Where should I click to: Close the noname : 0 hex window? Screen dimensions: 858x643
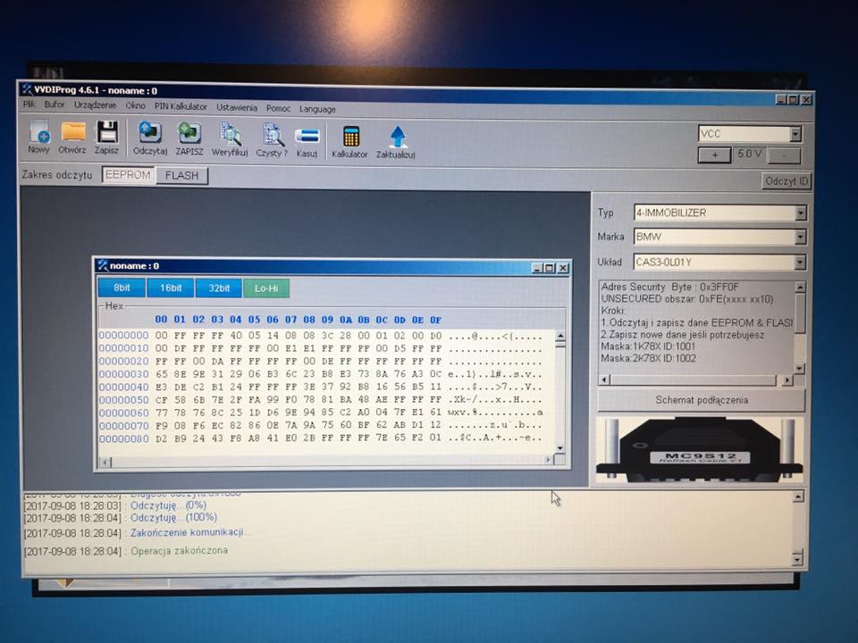pyautogui.click(x=563, y=268)
